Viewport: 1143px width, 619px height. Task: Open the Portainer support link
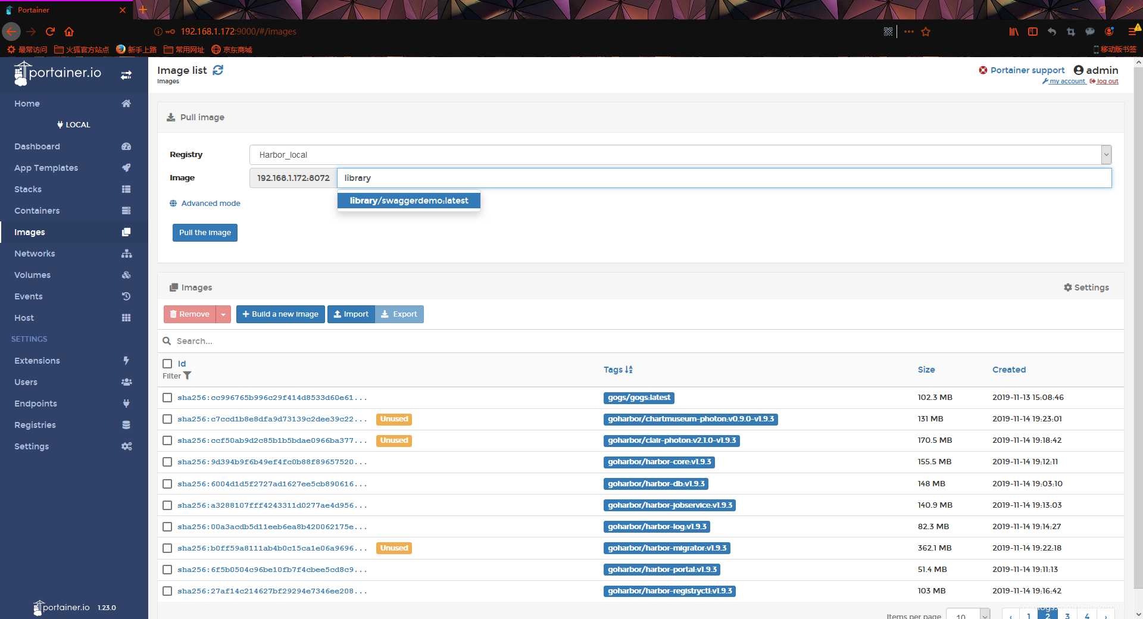[1022, 70]
